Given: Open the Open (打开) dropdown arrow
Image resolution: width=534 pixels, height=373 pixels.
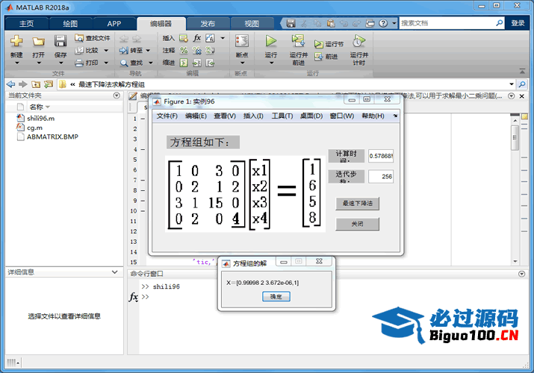Looking at the screenshot, I should 39,63.
